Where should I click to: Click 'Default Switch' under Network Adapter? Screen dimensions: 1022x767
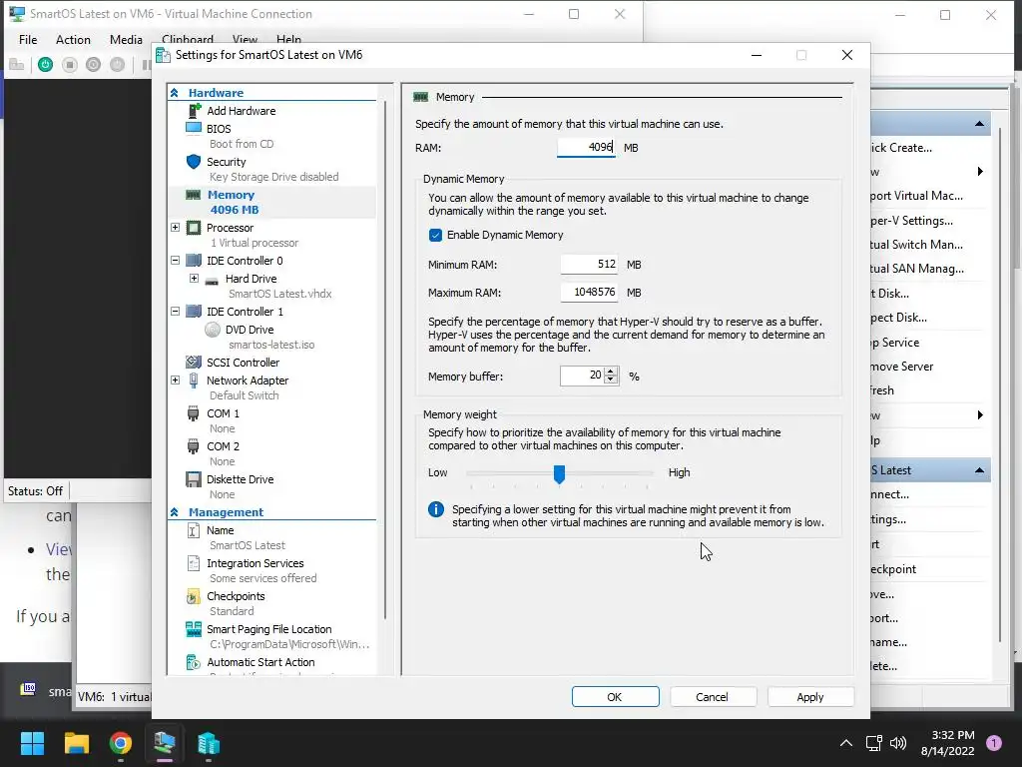coord(244,395)
